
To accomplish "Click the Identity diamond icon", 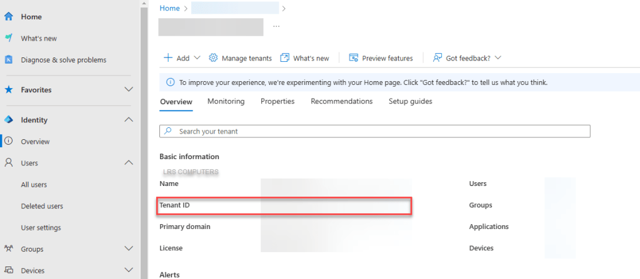I will [x=9, y=120].
